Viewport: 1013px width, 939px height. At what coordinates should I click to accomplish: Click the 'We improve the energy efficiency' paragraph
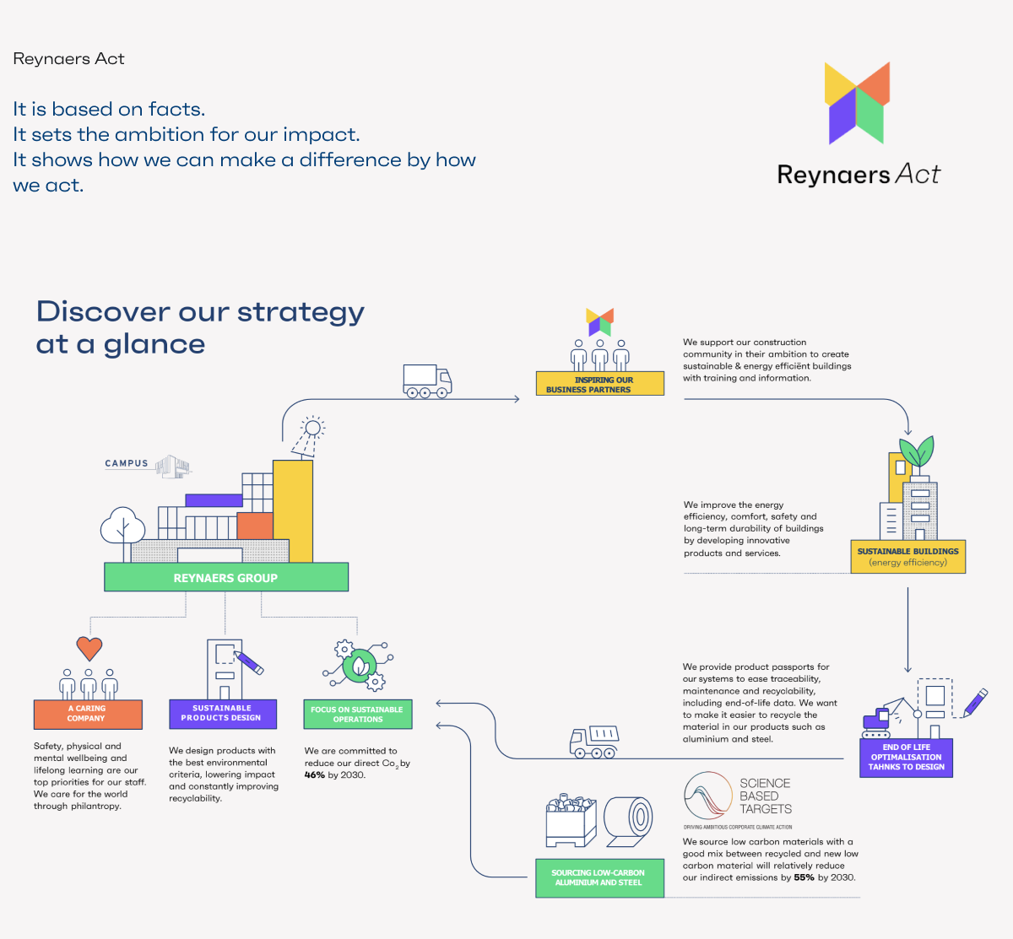[x=754, y=529]
